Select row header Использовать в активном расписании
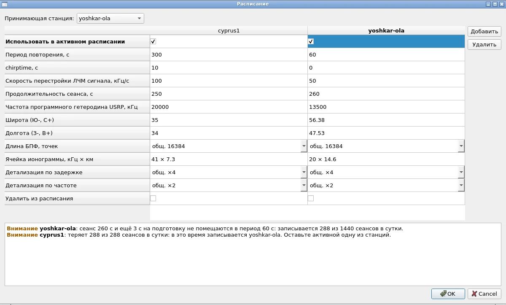 click(77, 41)
